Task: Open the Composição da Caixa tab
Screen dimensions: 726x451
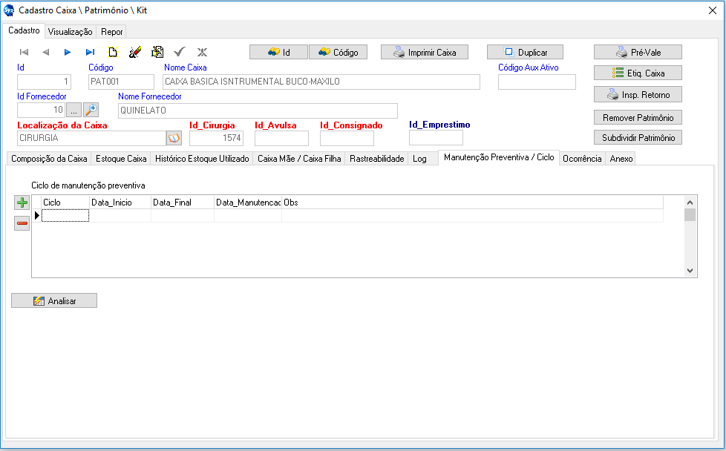Action: [x=49, y=159]
